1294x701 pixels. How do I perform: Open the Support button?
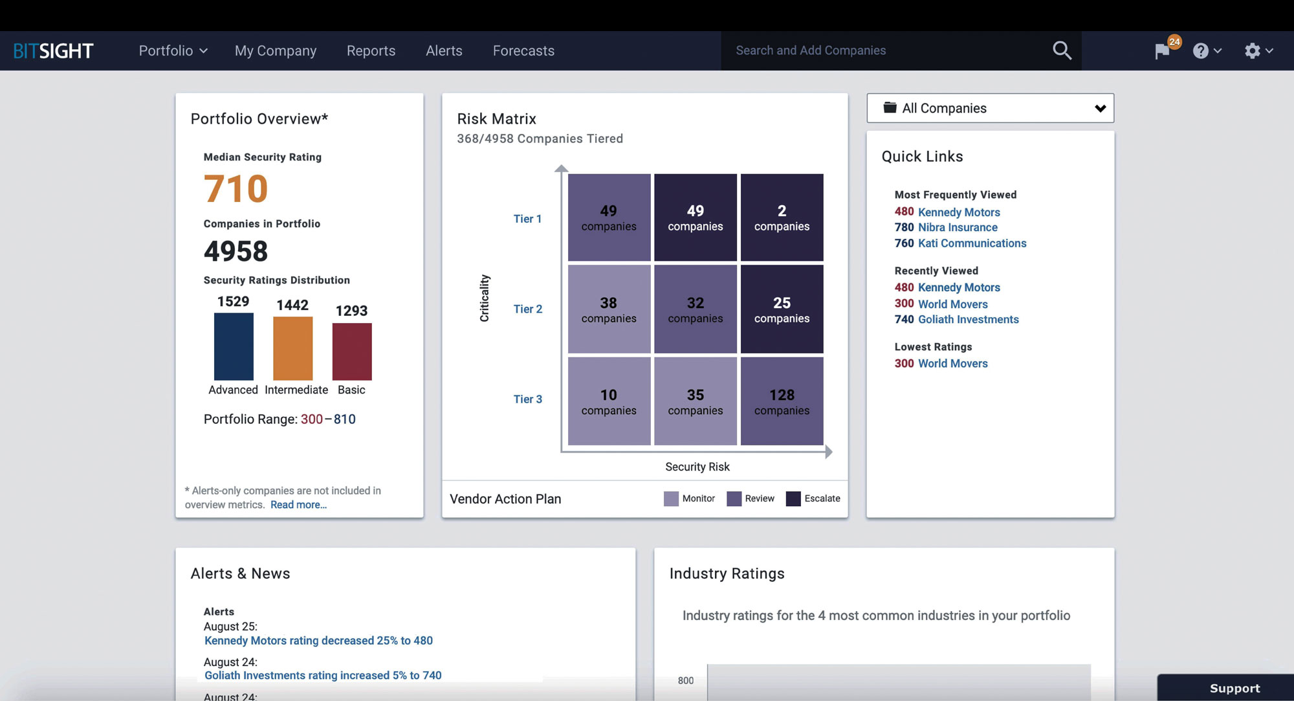(x=1234, y=688)
